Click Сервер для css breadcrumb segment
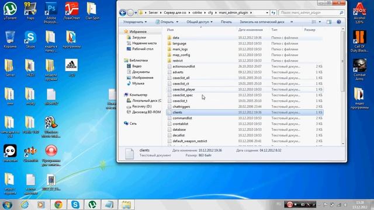This screenshot has height=210, width=374. (175, 13)
